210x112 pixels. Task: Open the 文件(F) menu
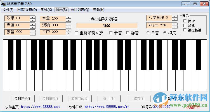(8, 10)
